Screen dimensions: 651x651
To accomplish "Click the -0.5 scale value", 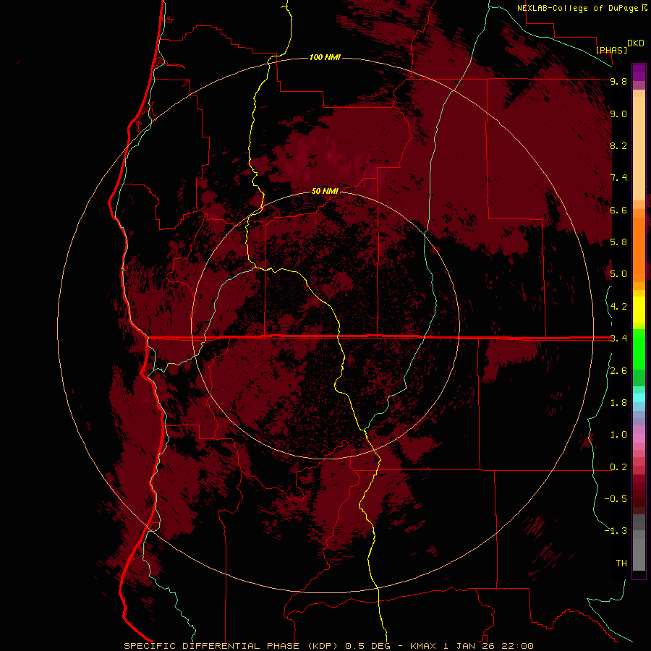I will 616,499.
